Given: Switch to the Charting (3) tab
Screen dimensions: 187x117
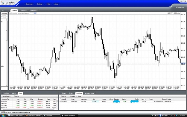Looking at the screenshot, I should click(34, 10).
